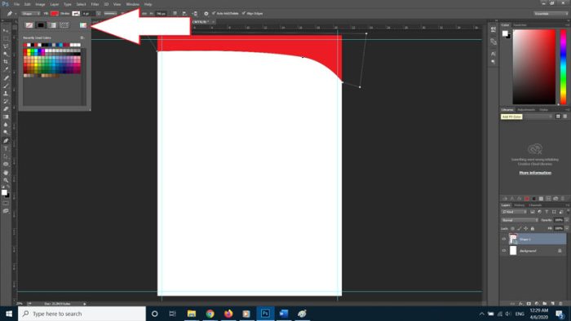Open path options gear icon
Image resolution: width=571 pixels, height=321 pixels.
click(x=206, y=14)
